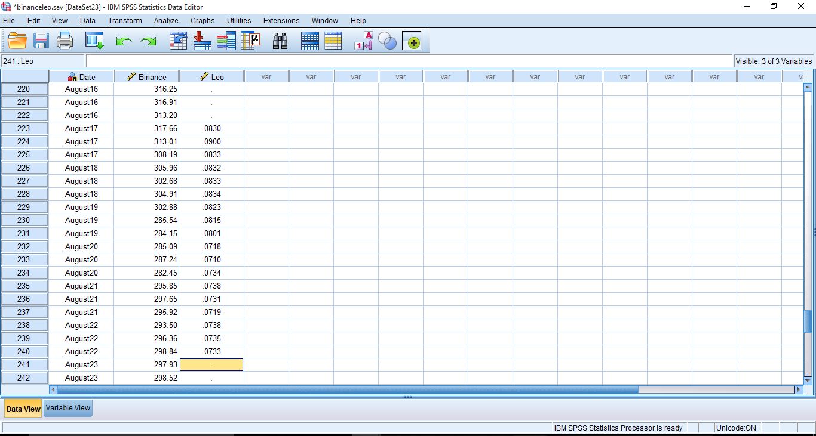Click 'IBM SPSS Statistics Processor is ready' status
816x436 pixels.
tap(618, 428)
